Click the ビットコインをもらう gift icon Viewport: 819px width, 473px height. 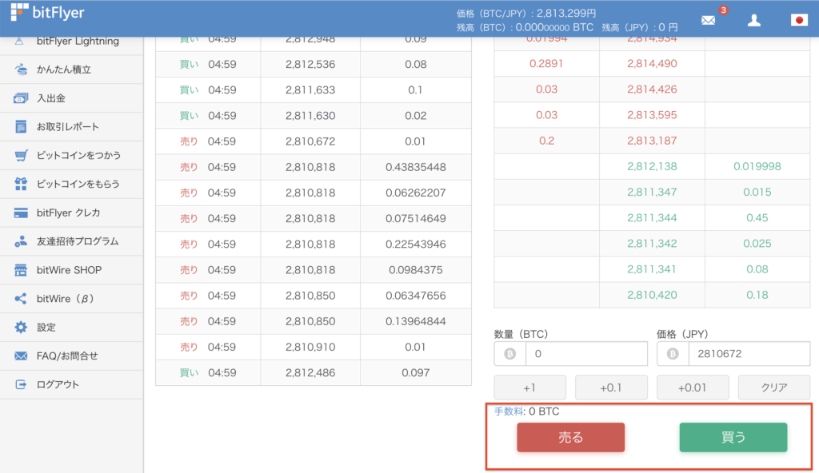(x=22, y=184)
